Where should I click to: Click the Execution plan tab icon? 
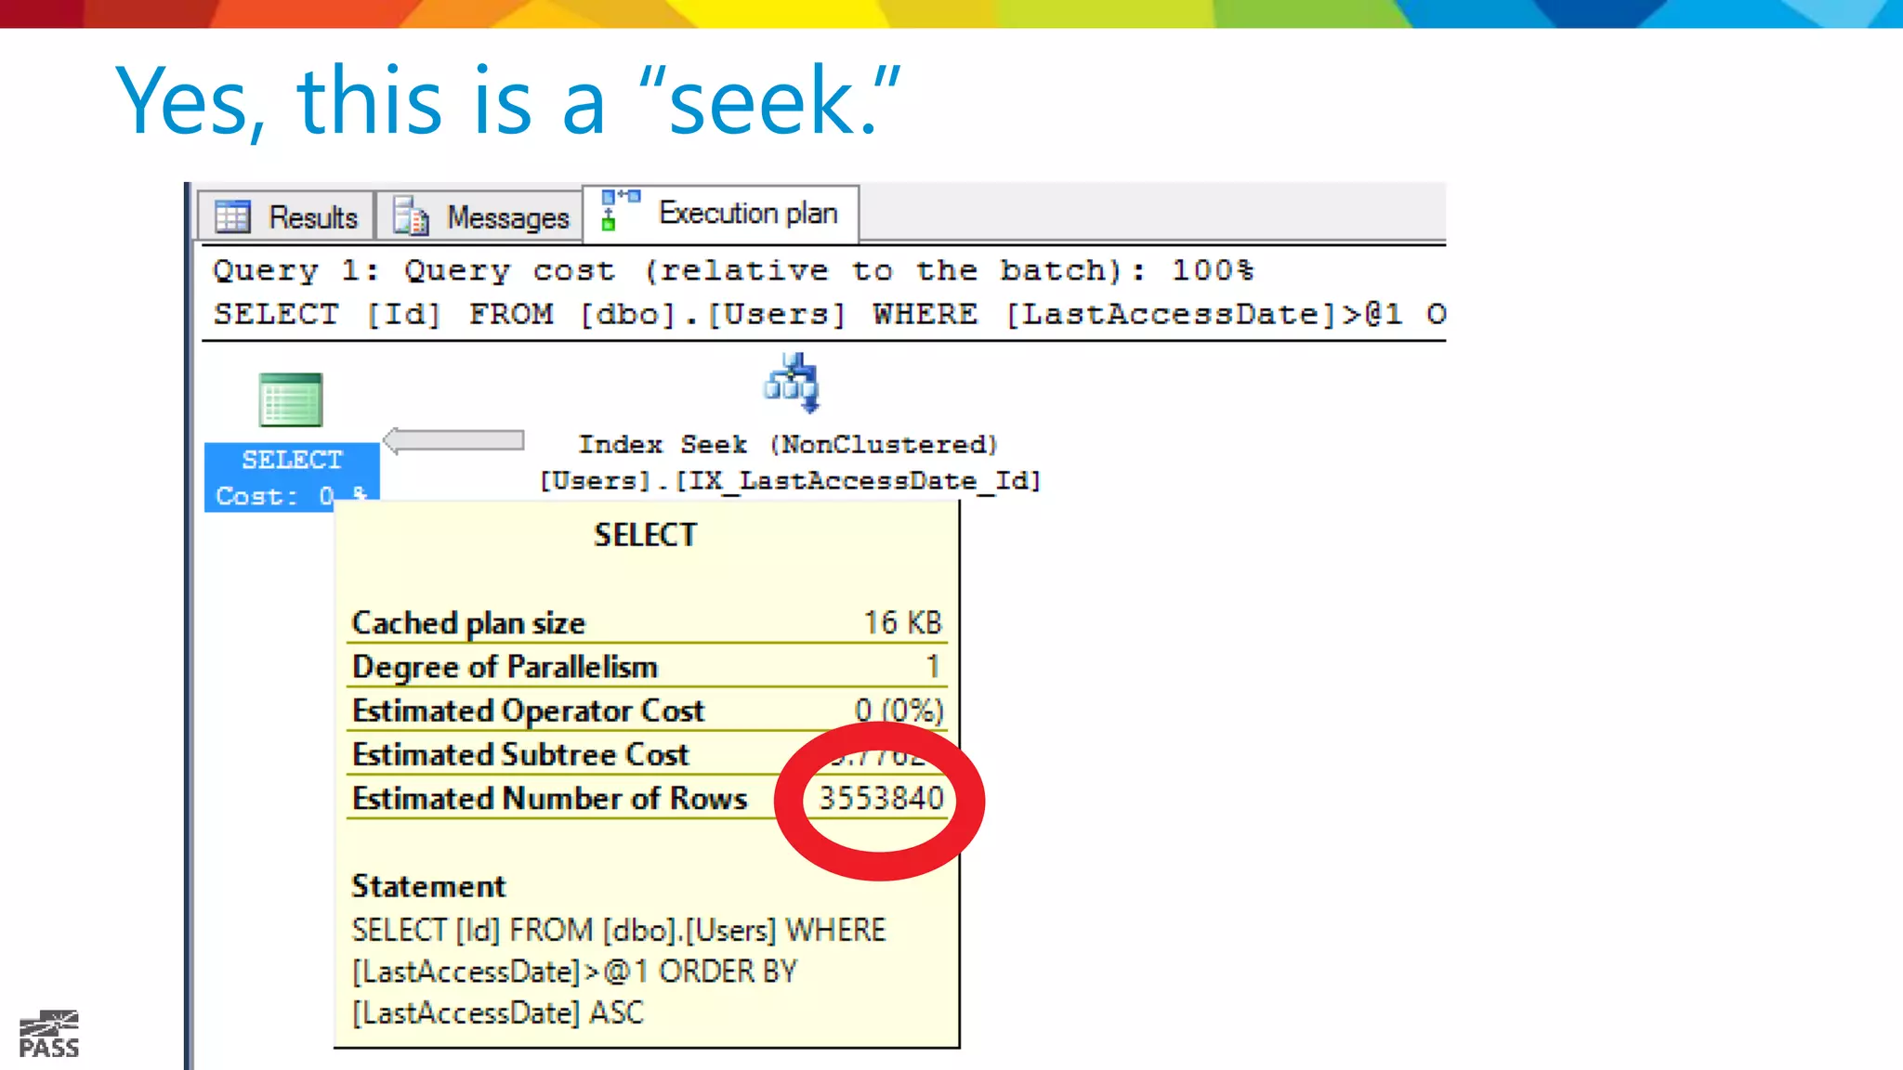620,210
